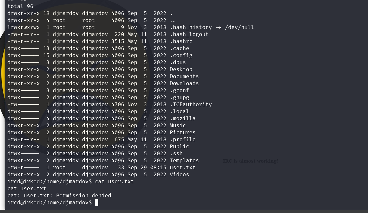Click the user.txt filename in the listing
The width and height of the screenshot is (368, 213).
[182, 167]
